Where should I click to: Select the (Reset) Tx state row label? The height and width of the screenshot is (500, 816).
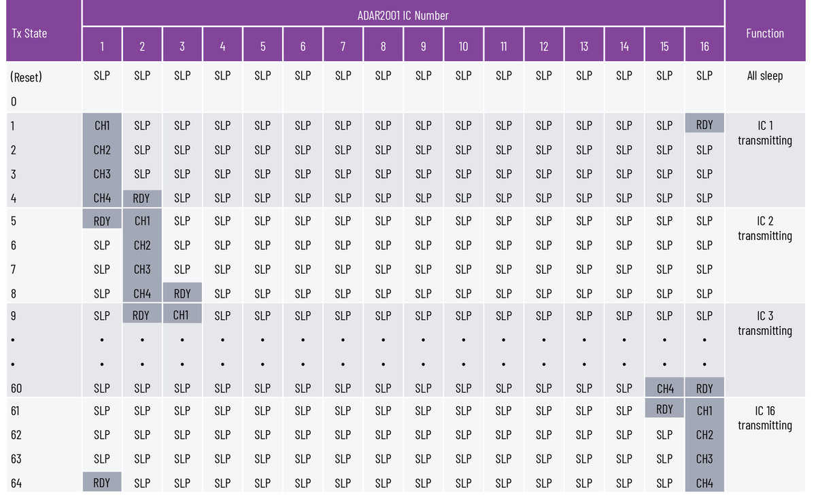click(27, 77)
